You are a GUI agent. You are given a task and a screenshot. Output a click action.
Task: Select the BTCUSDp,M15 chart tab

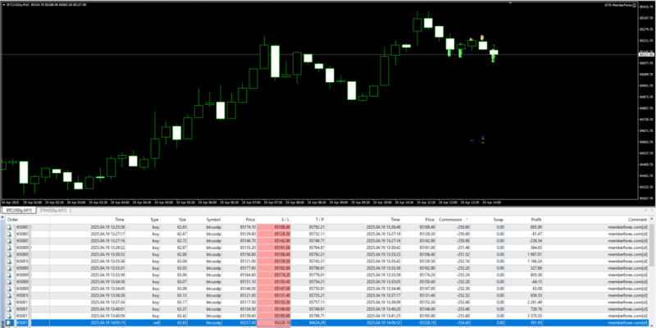coord(20,211)
